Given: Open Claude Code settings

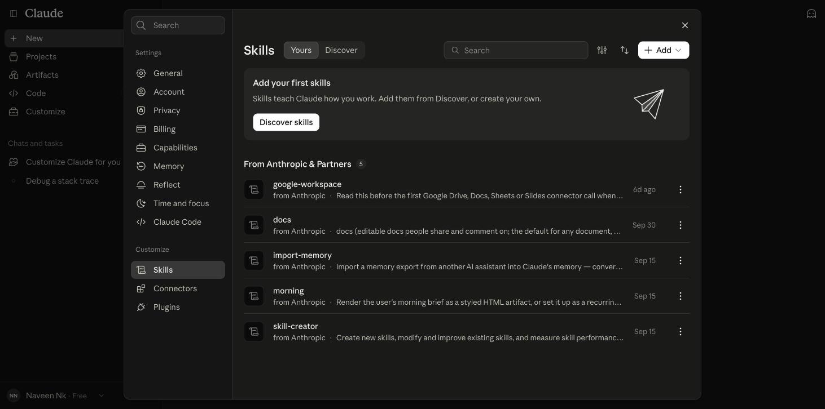Looking at the screenshot, I should tap(178, 222).
